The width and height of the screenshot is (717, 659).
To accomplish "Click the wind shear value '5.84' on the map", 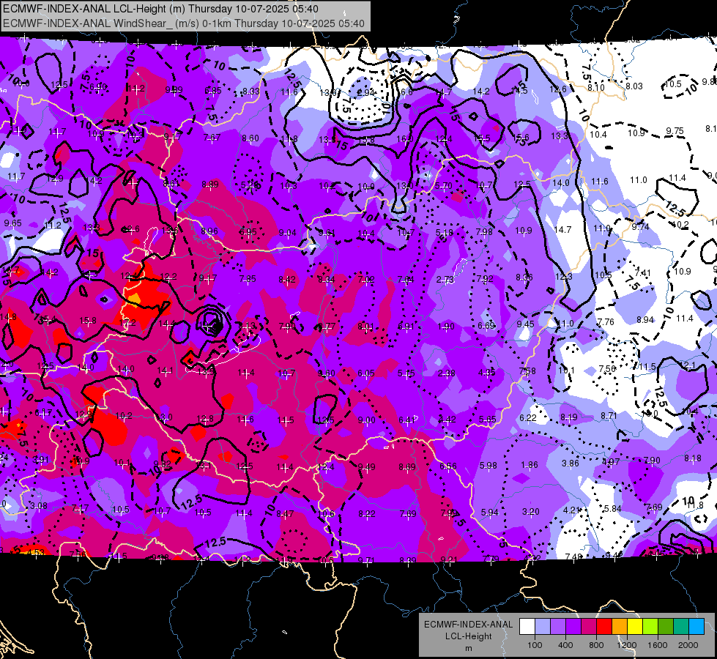I will tap(613, 509).
